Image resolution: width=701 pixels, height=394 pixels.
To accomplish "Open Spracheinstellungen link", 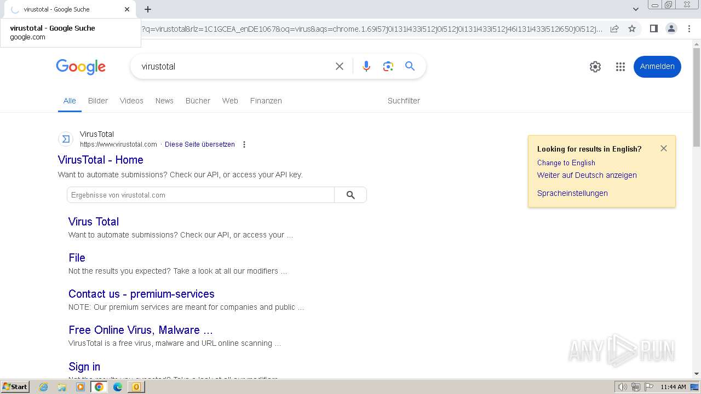I will (572, 193).
